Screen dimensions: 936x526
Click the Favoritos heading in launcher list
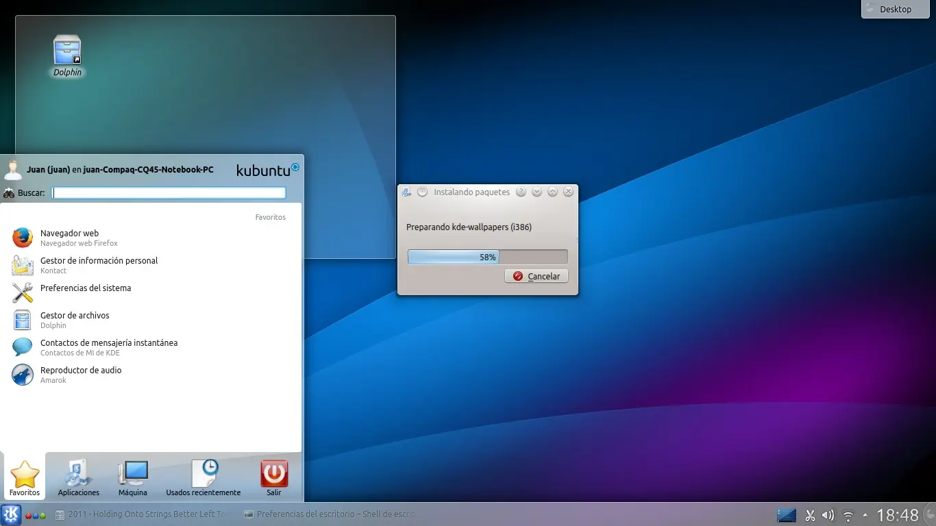click(271, 217)
